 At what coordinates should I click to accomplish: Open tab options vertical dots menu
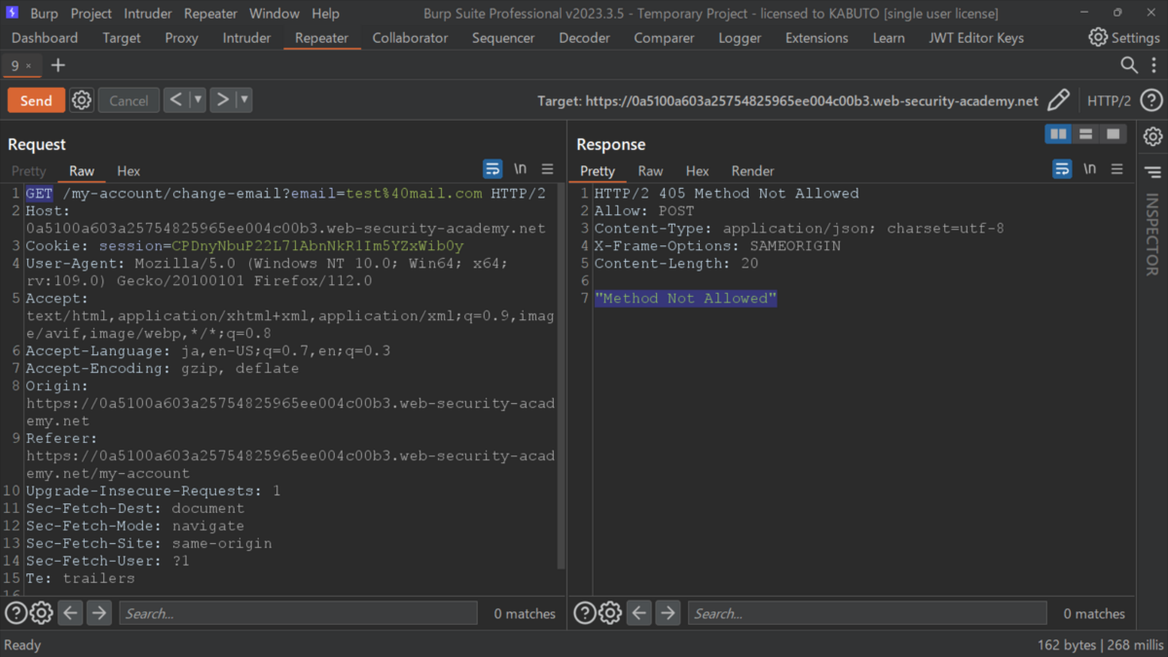pos(1154,65)
